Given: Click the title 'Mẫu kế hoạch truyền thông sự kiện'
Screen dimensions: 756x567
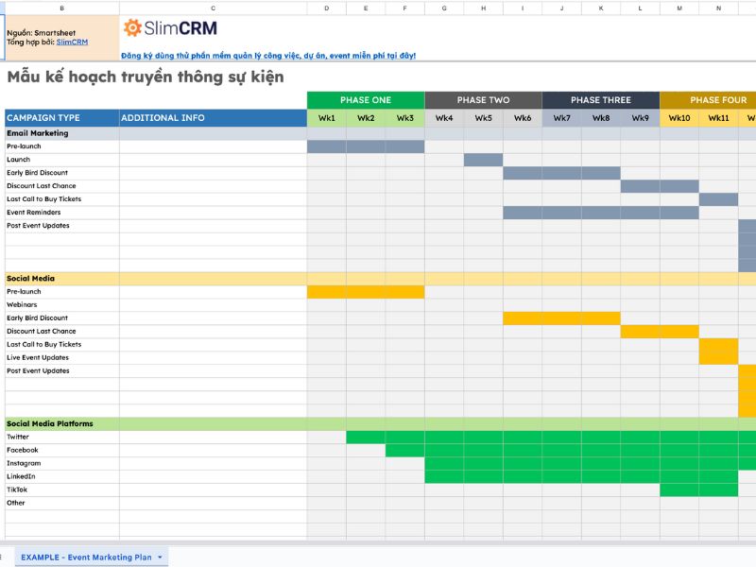Looking at the screenshot, I should tap(145, 77).
